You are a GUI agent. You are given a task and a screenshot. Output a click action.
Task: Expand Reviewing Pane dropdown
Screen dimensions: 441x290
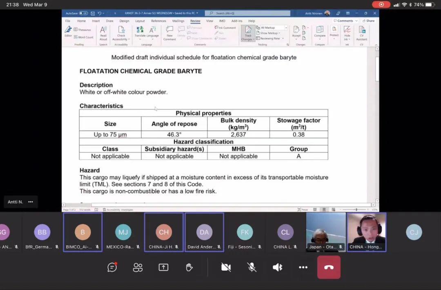[283, 38]
